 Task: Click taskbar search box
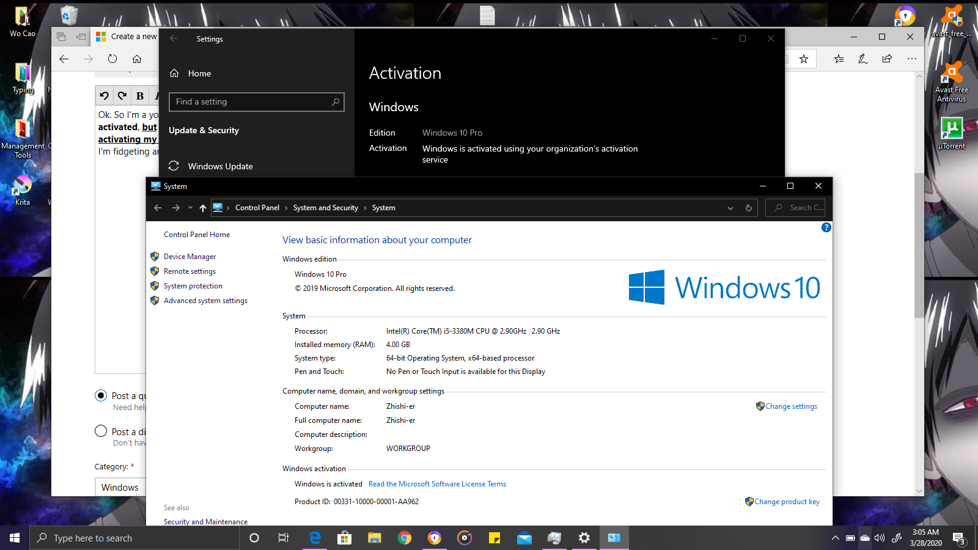[x=134, y=538]
